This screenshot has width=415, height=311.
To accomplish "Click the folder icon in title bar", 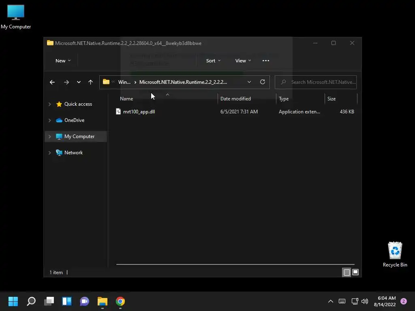I will 50,43.
